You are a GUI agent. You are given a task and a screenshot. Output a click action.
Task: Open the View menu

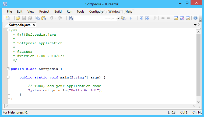(31, 12)
